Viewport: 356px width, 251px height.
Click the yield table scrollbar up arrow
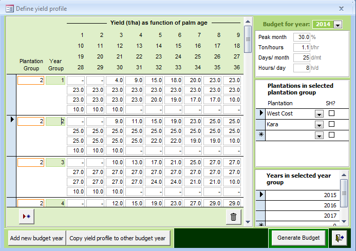(248, 22)
